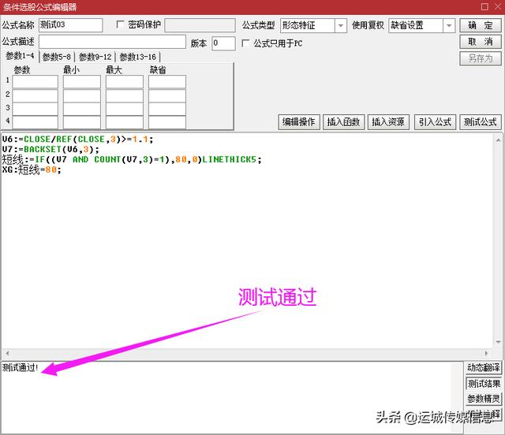505x435 pixels.
Task: Click parameter row 2 最大 field
Action: (125, 95)
